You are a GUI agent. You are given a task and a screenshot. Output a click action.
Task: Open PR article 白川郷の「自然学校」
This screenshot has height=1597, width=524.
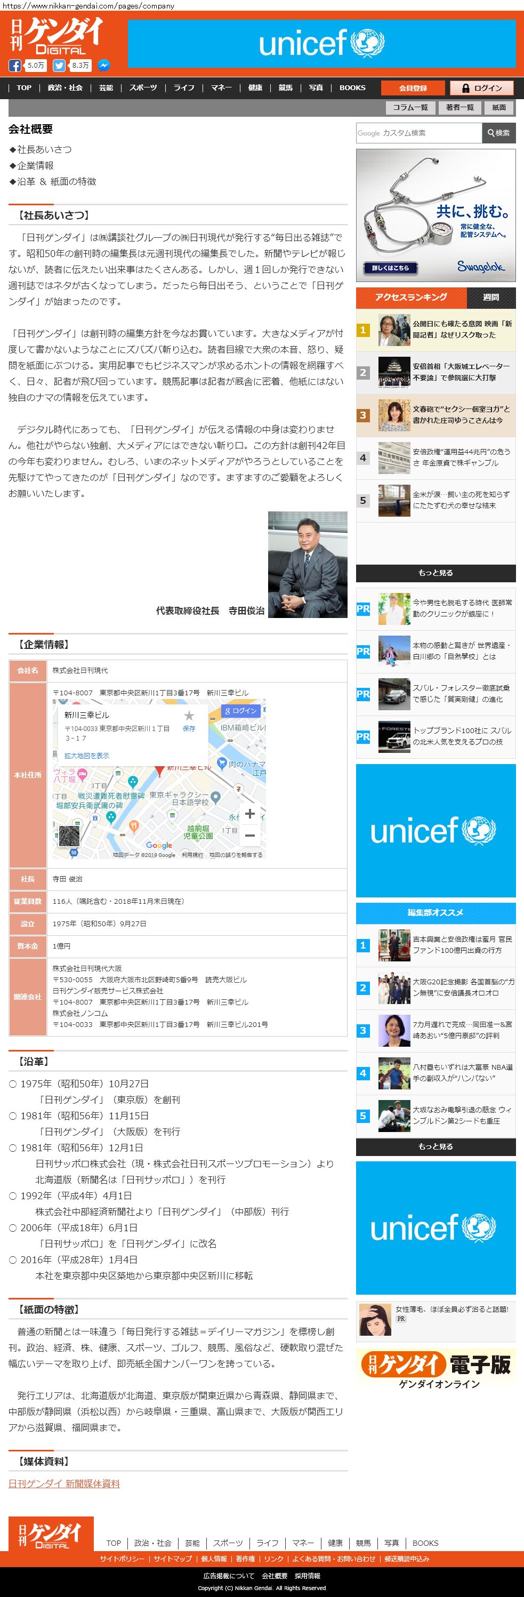click(x=463, y=651)
